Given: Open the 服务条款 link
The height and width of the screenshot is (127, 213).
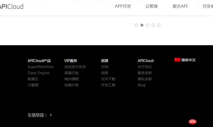Looking at the screenshot, I should (145, 73).
